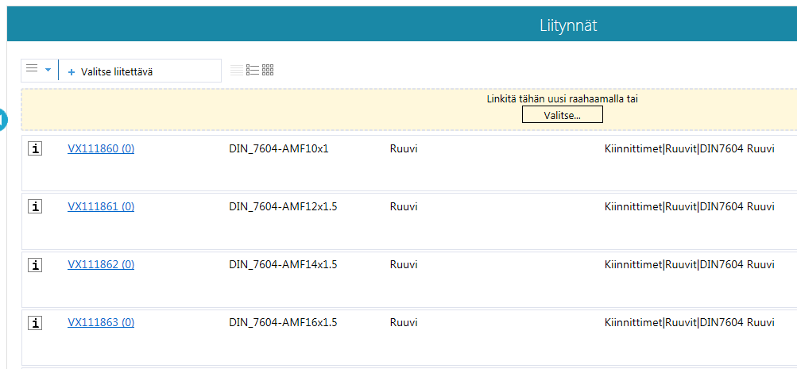This screenshot has width=797, height=369.
Task: Open info icon for VX111863
Action: 34,322
